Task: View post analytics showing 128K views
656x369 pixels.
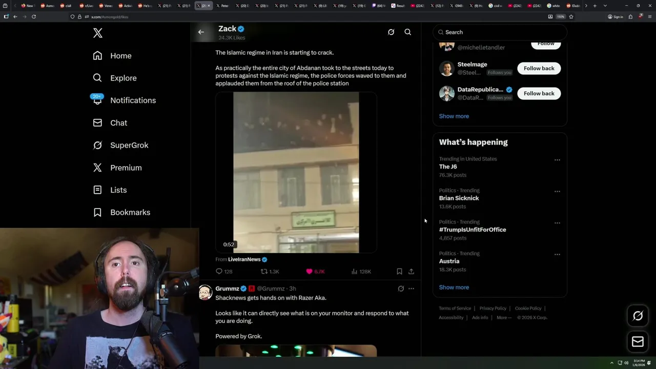Action: click(361, 272)
